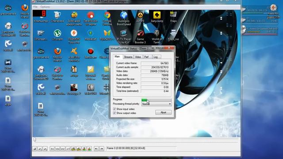283x159 pixels.
Task: Open Mozilla Firefox on the outer desktop
Action: pyautogui.click(x=25, y=11)
